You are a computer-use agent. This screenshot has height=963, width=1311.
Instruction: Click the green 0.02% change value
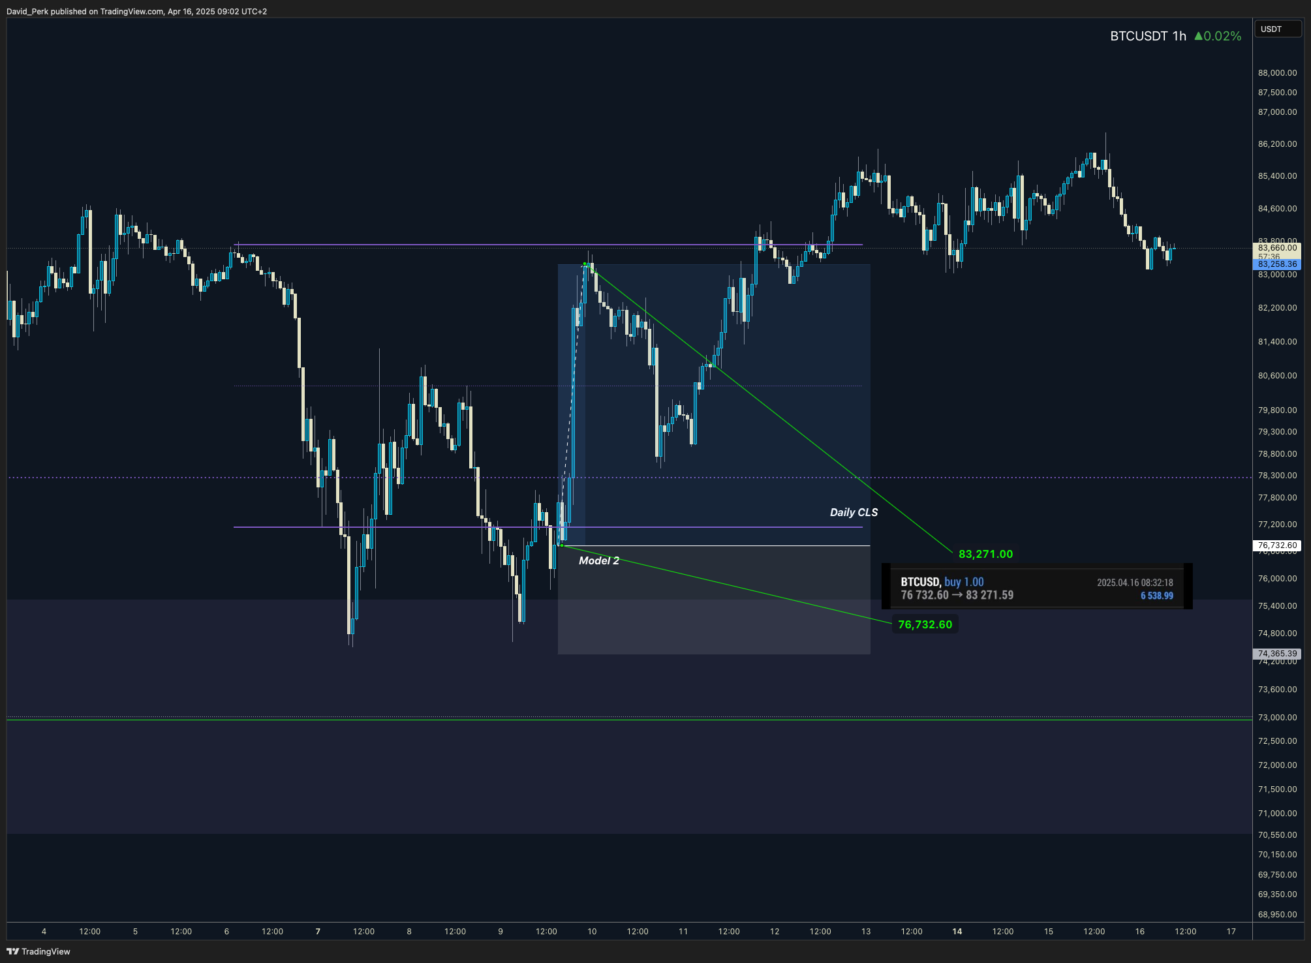coord(1218,37)
